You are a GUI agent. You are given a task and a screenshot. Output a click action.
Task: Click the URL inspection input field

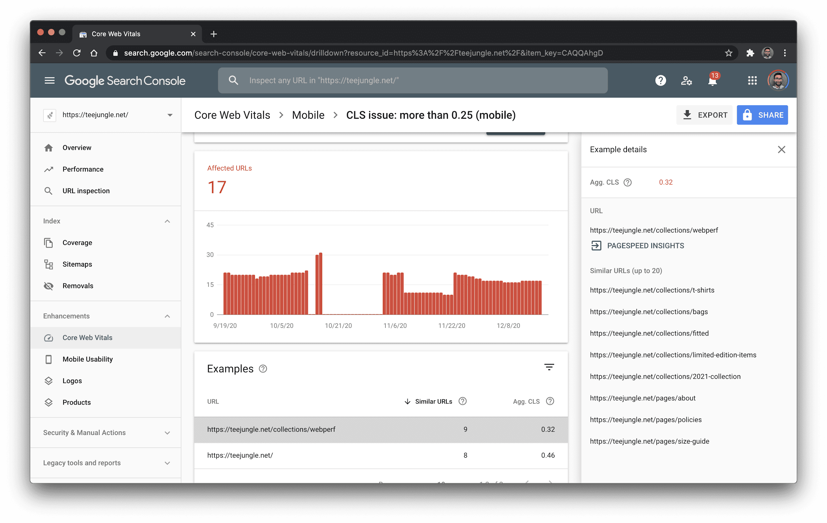413,80
